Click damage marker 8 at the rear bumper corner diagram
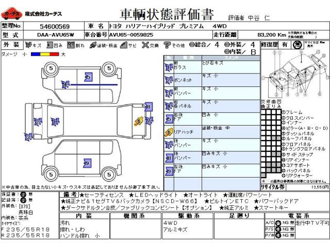The height and width of the screenshot is (247, 330). tap(148, 107)
